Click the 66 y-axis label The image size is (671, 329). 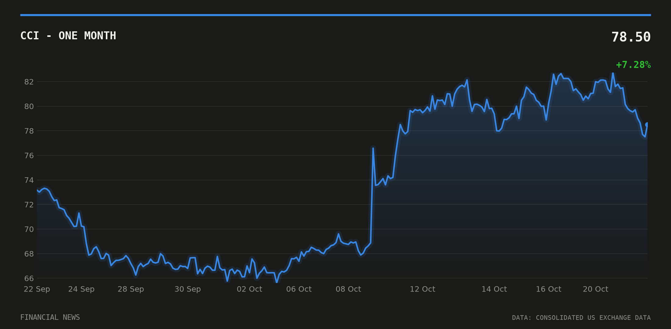point(29,278)
